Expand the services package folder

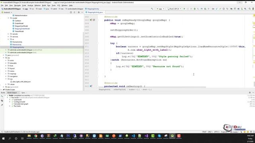(x=8, y=37)
